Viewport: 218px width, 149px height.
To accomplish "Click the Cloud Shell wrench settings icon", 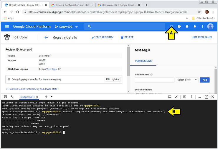I will coord(12,97).
